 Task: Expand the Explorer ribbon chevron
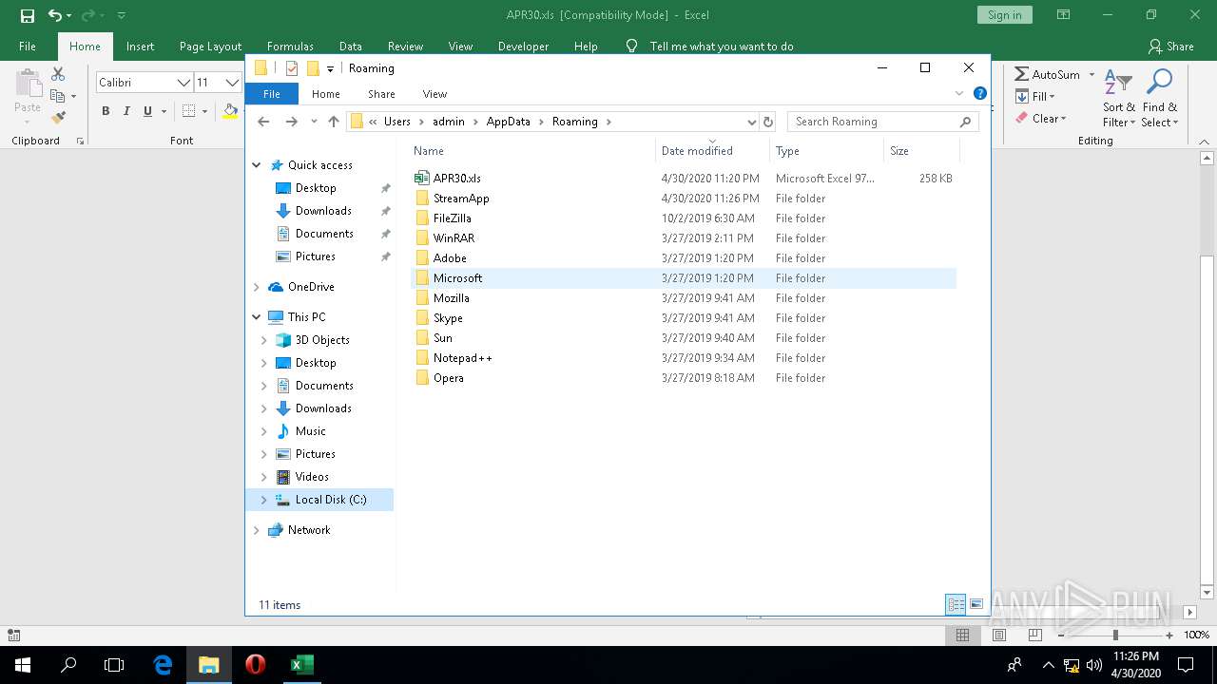click(x=959, y=93)
